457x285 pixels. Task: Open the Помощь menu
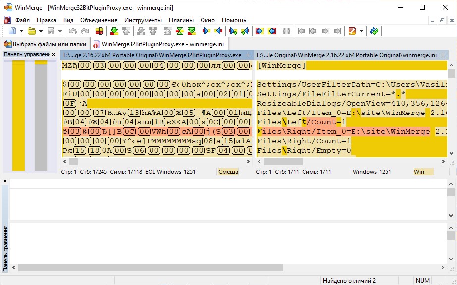(234, 20)
